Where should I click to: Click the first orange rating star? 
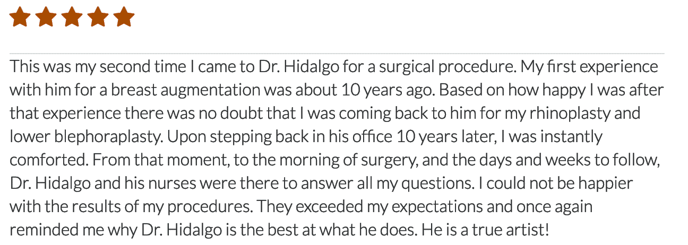(x=19, y=16)
